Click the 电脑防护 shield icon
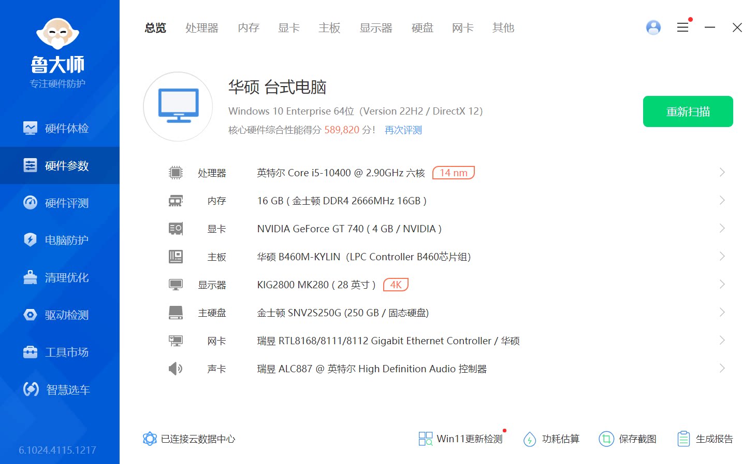Screen dimensions: 756x464 tap(30, 240)
